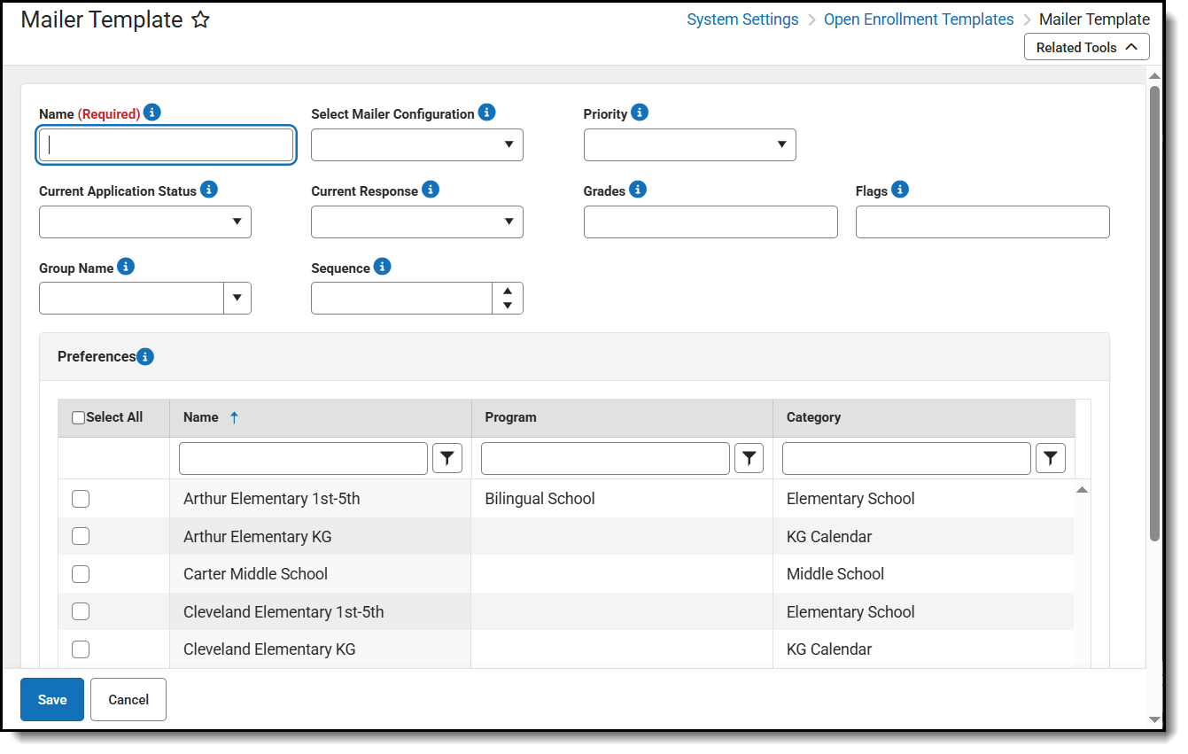Click the Flags info icon
This screenshot has width=1188, height=754.
click(900, 190)
